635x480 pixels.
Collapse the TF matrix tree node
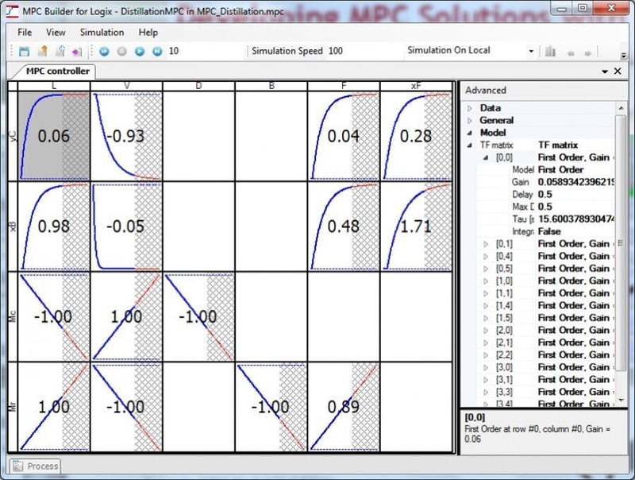(x=470, y=145)
